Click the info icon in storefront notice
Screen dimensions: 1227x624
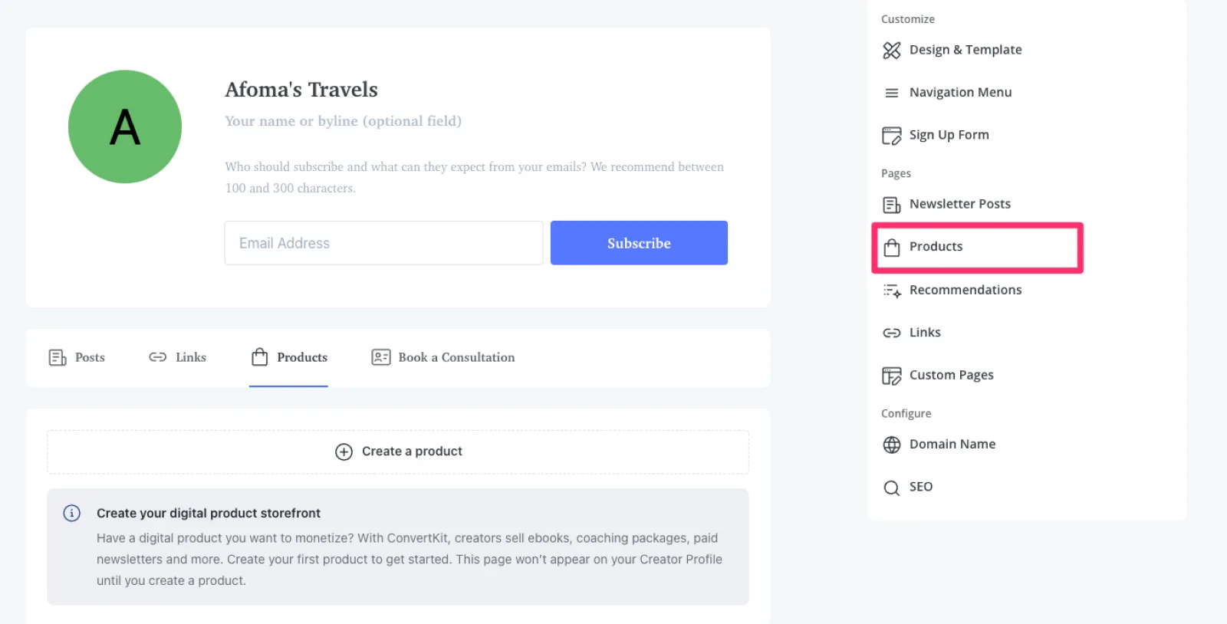(71, 513)
